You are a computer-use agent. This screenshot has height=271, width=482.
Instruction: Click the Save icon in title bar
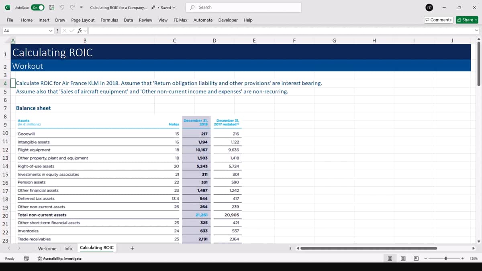click(x=51, y=7)
